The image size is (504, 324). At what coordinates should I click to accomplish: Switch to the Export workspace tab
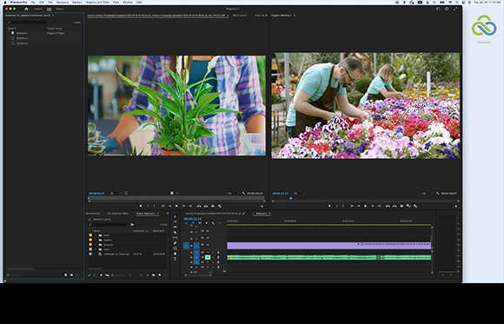[59, 9]
